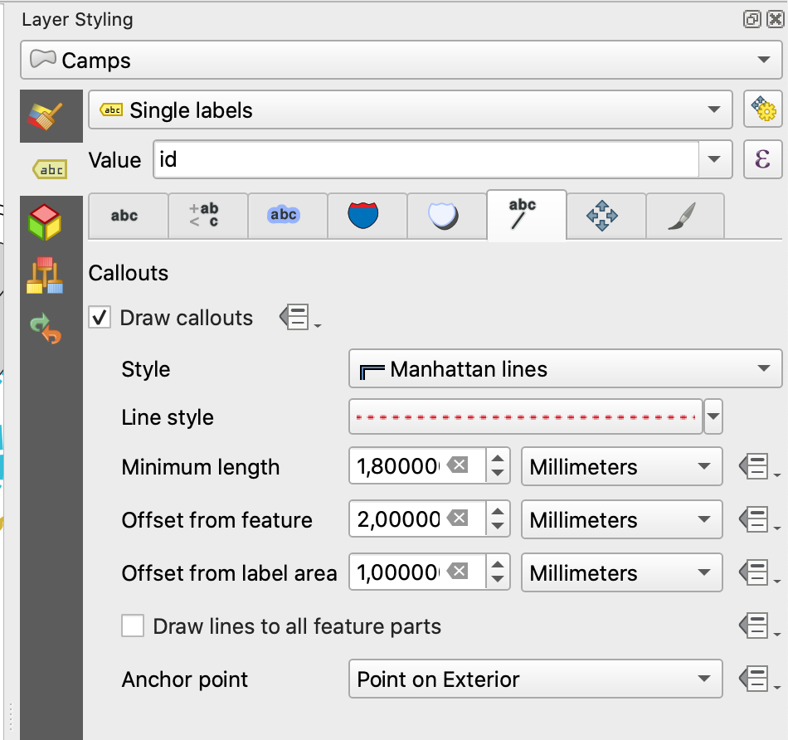
Task: Open the Point on Exterior anchor dropdown
Action: pos(535,680)
